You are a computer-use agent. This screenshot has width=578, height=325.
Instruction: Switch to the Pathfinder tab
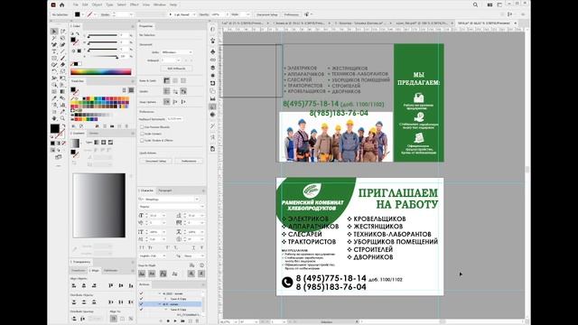click(110, 271)
